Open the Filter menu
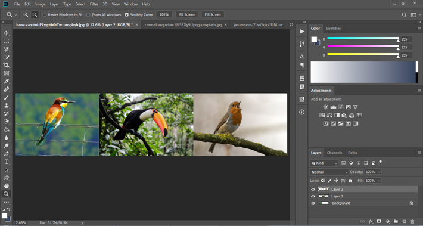 [94, 4]
